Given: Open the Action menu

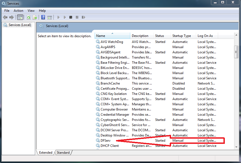Looking at the screenshot, I should click(x=18, y=11).
